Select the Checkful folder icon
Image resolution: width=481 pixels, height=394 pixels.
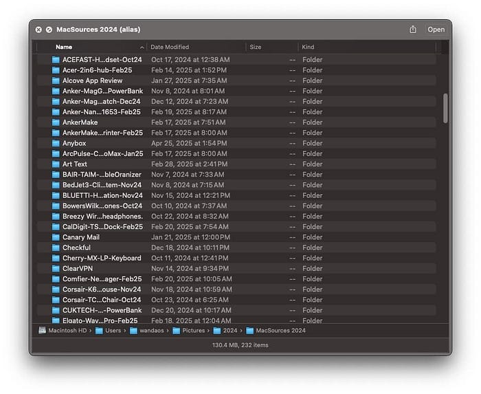[56, 248]
